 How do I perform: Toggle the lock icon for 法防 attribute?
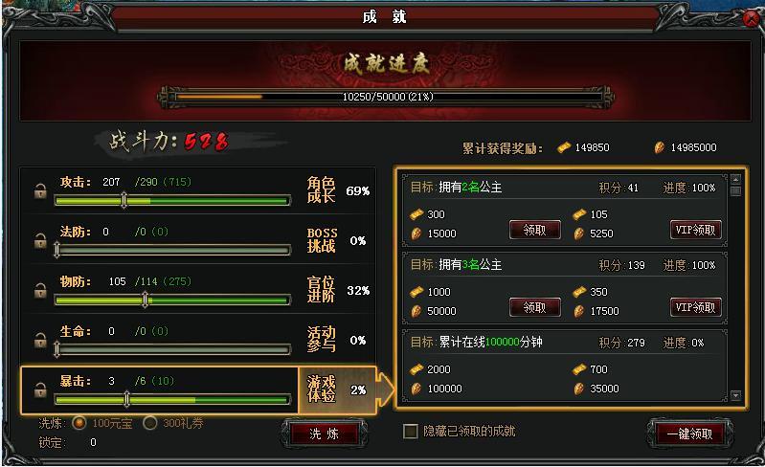pos(40,240)
